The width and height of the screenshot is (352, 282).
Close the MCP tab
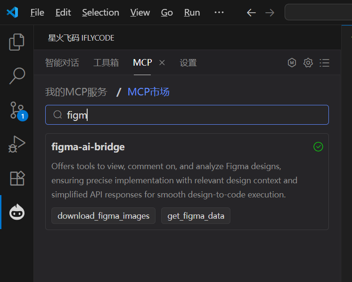(162, 62)
